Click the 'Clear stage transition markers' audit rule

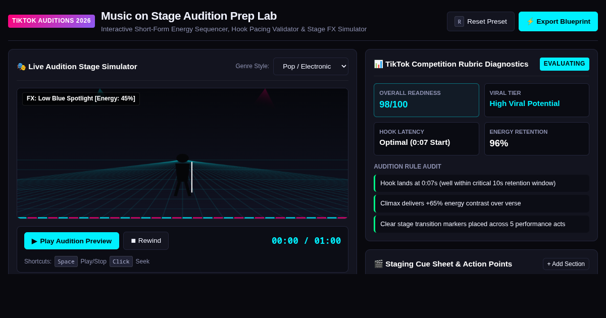(481, 224)
